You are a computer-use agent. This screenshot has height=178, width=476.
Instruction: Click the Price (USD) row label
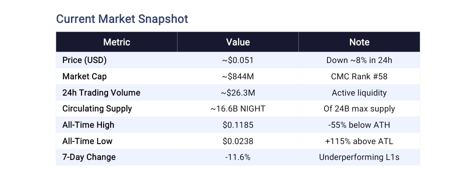tap(85, 60)
